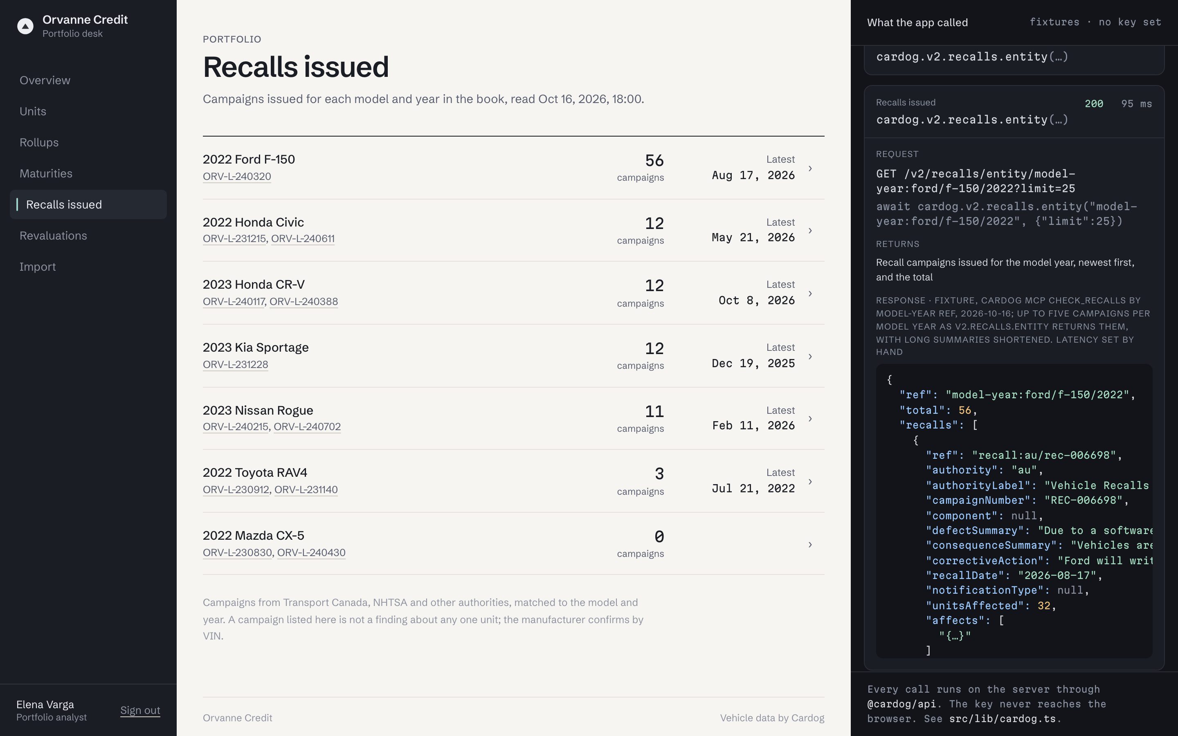Image resolution: width=1178 pixels, height=736 pixels.
Task: Go to Units in sidebar
Action: tap(88, 112)
